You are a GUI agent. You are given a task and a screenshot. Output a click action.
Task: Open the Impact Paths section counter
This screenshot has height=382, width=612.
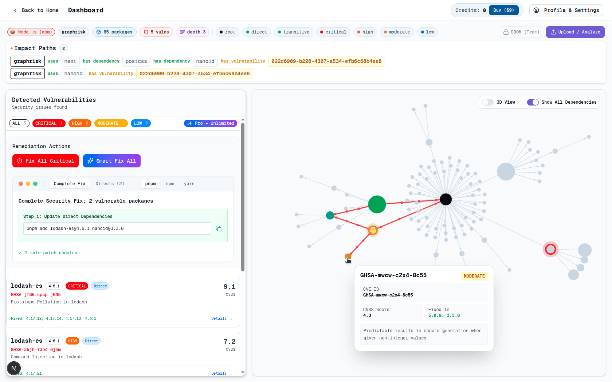click(x=64, y=48)
